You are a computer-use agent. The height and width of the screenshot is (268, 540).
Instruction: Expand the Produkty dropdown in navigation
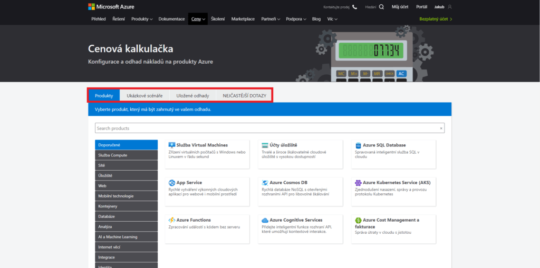point(142,19)
